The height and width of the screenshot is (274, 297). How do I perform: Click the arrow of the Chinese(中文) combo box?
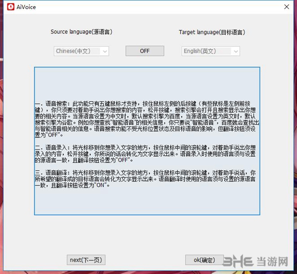point(104,51)
